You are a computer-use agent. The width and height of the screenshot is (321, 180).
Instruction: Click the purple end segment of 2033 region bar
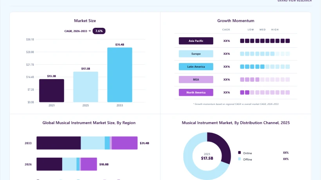point(124,143)
